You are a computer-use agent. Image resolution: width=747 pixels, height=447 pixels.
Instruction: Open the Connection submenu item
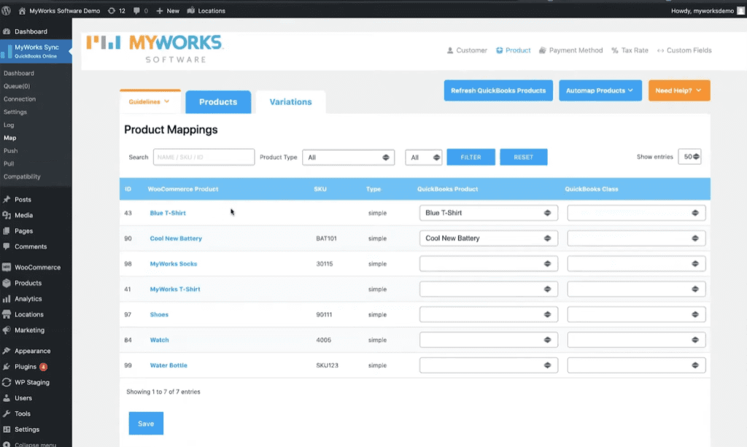click(20, 99)
